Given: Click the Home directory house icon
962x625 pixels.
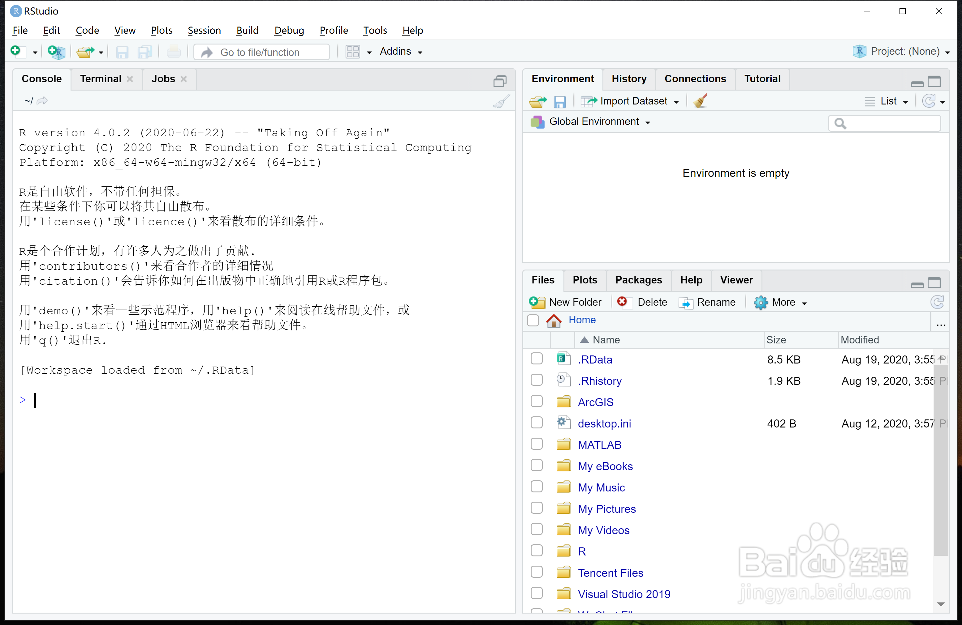Looking at the screenshot, I should [x=554, y=321].
